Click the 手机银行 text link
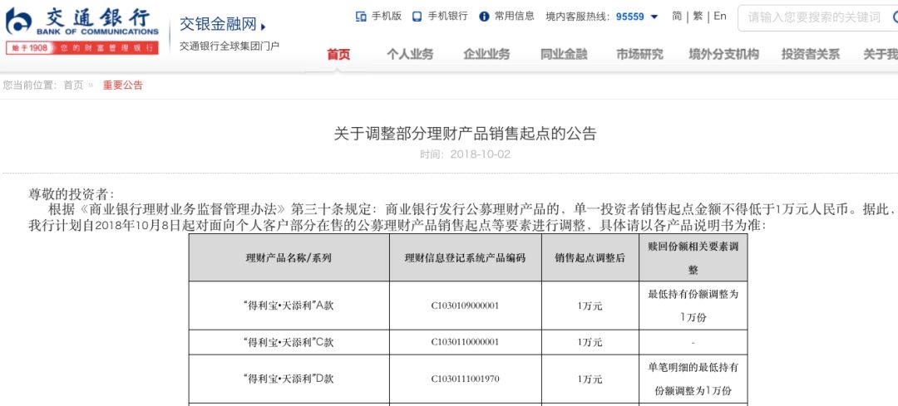898x406 pixels. (x=448, y=17)
